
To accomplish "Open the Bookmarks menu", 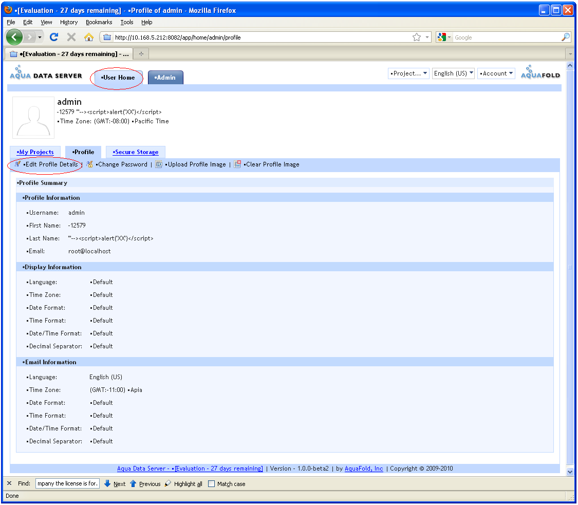I will click(x=99, y=22).
